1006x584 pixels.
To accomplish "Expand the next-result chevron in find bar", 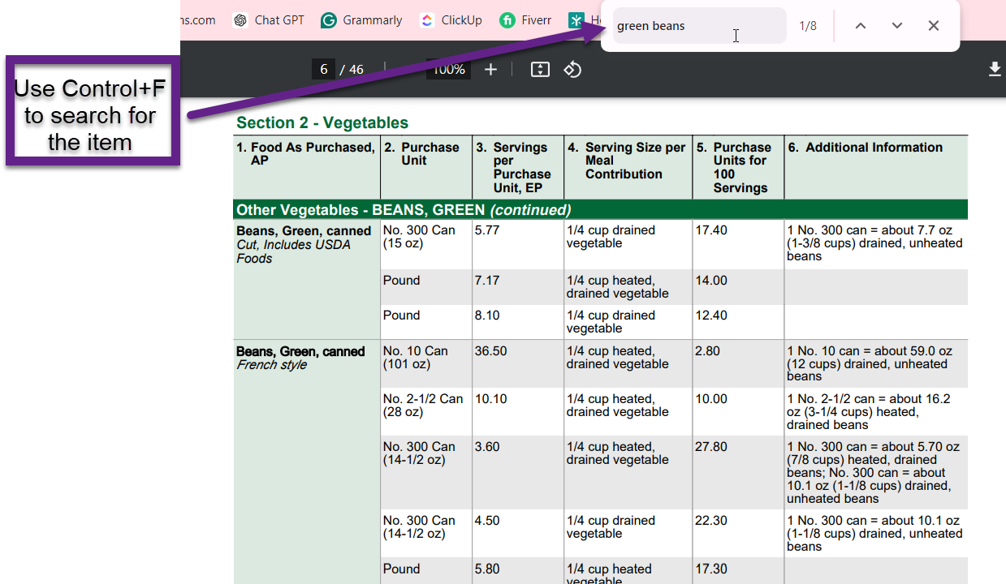I will coord(896,25).
